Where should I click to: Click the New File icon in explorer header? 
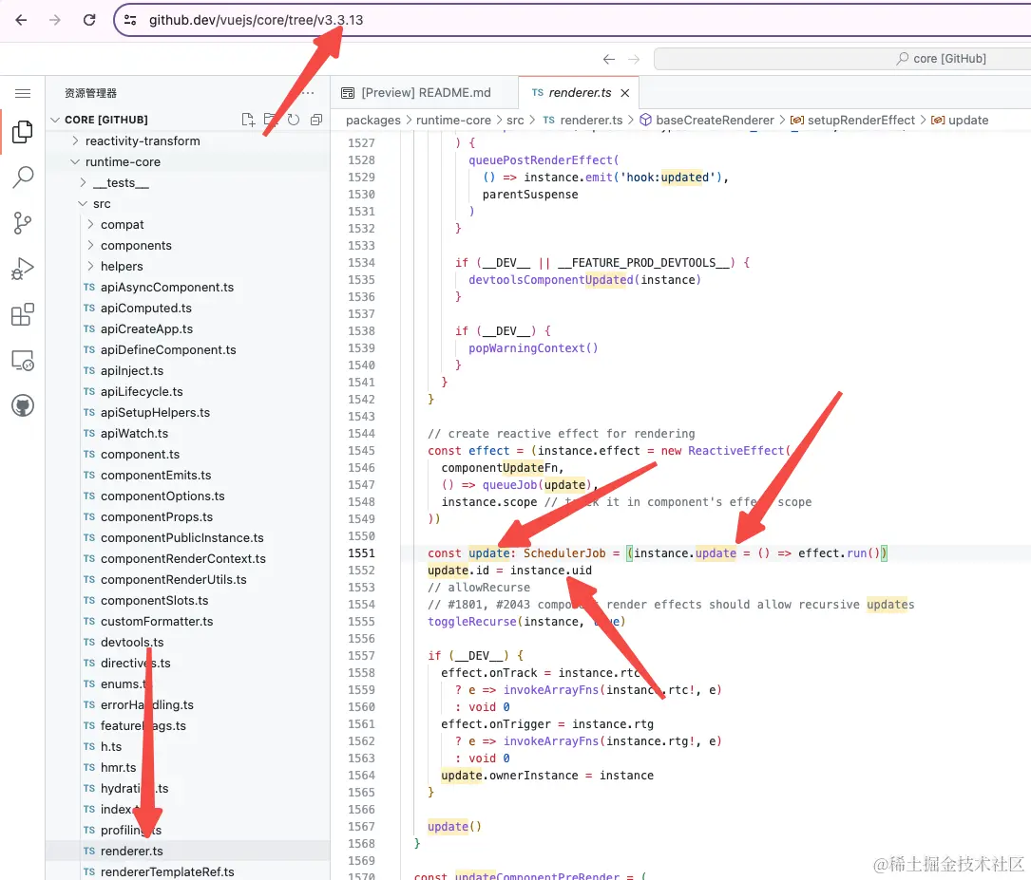[x=248, y=120]
